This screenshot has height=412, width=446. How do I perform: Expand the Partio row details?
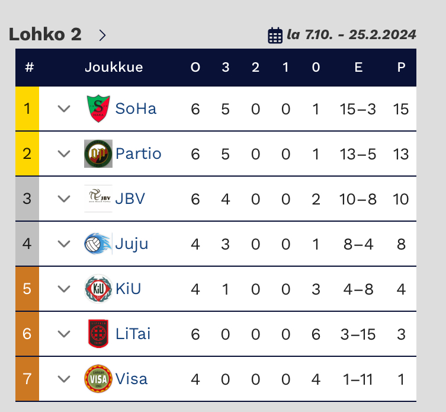64,154
